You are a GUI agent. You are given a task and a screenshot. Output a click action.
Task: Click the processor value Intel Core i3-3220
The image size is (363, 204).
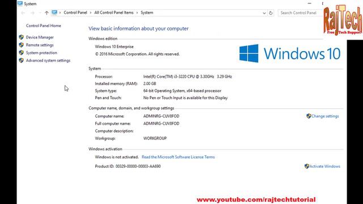tap(188, 76)
